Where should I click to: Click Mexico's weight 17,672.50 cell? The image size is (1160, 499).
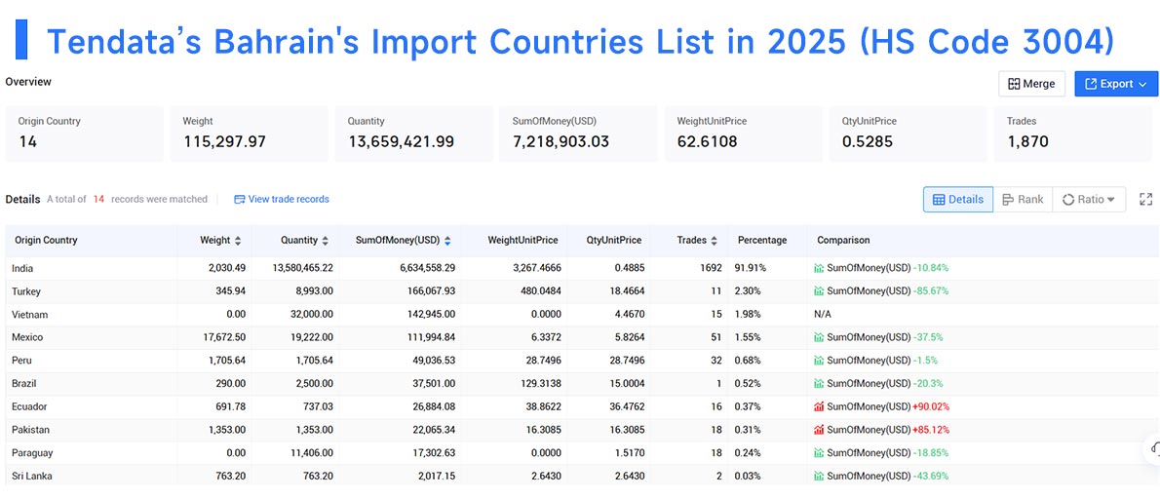(x=222, y=337)
